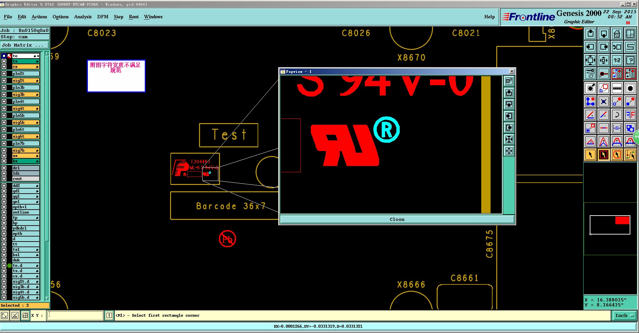Open the Analysis menu
Image resolution: width=639 pixels, height=333 pixels.
(83, 17)
